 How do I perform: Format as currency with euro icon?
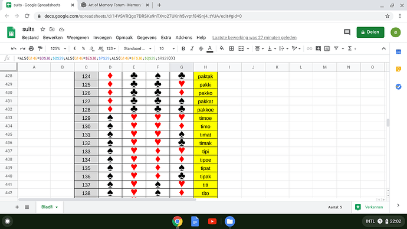[x=75, y=48]
